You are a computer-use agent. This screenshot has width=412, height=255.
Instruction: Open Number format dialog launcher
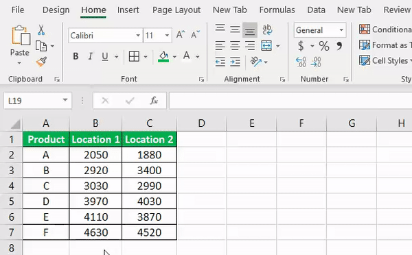(x=346, y=80)
